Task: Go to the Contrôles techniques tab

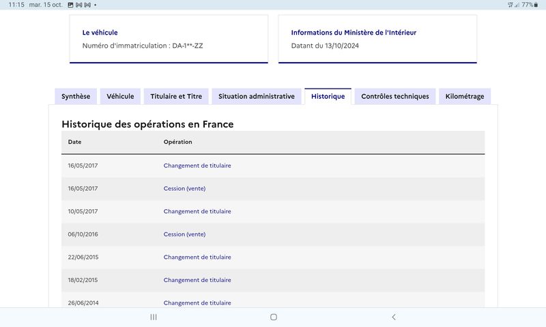Action: [x=395, y=96]
